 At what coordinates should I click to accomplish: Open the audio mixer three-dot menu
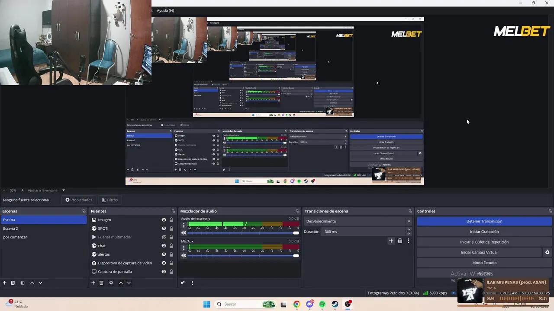pos(192,283)
